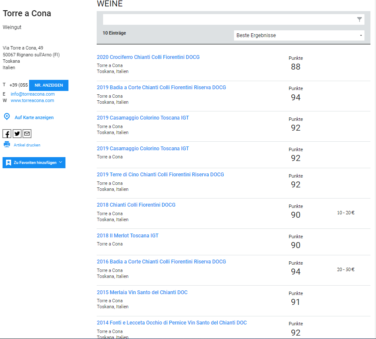Share via email envelope icon
376x339 pixels.
pos(27,134)
